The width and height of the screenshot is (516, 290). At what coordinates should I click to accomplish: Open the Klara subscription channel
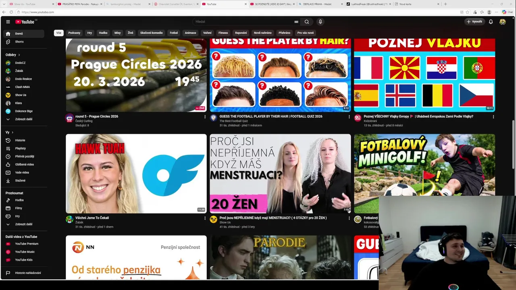point(24,103)
